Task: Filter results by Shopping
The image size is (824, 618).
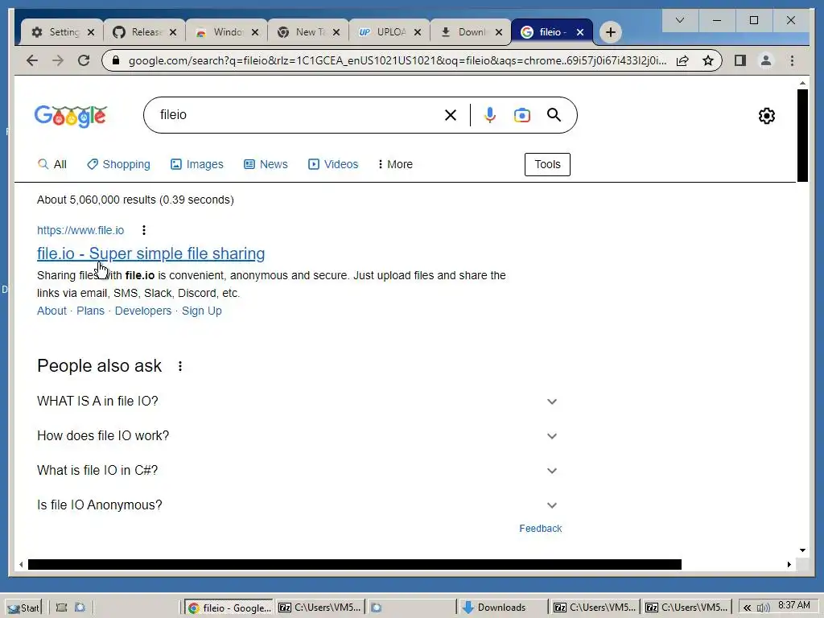Action: (x=119, y=164)
